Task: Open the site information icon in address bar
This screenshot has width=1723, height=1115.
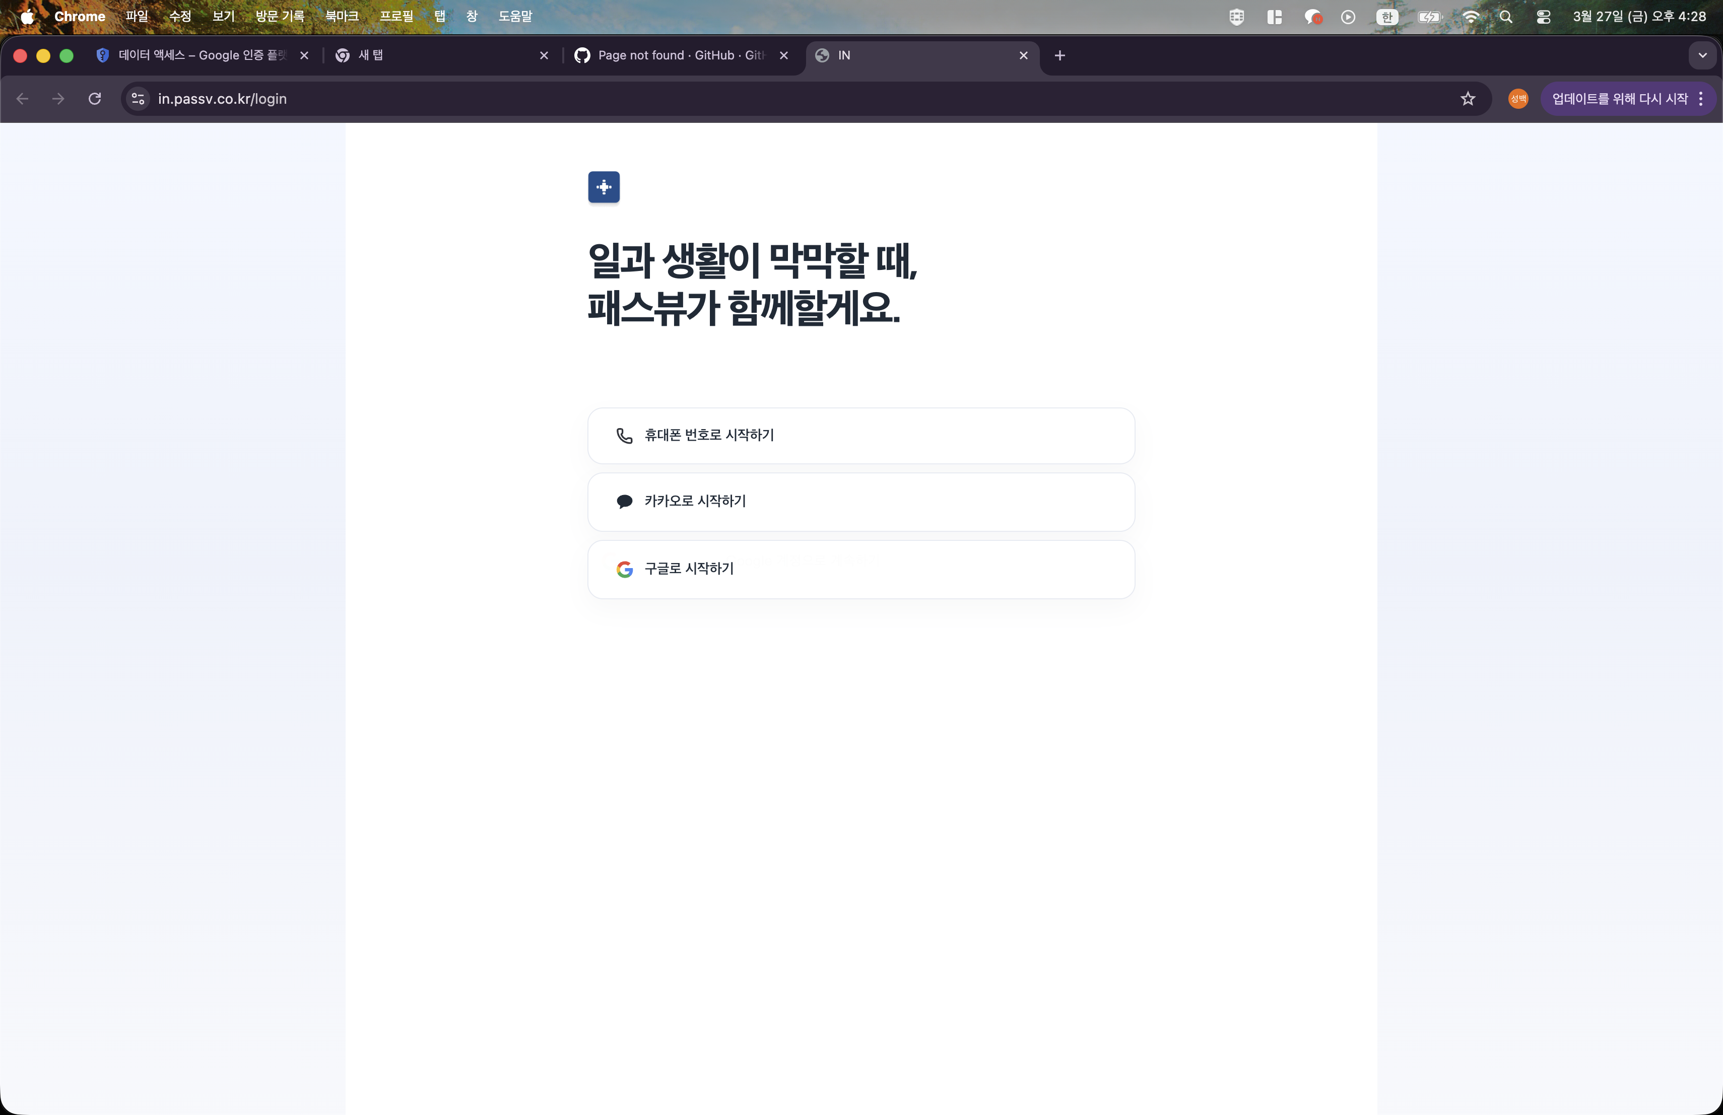Action: coord(137,99)
